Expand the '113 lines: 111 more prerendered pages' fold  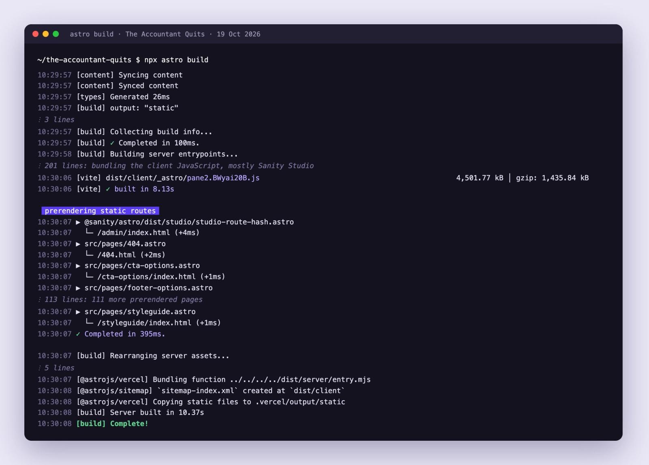120,300
